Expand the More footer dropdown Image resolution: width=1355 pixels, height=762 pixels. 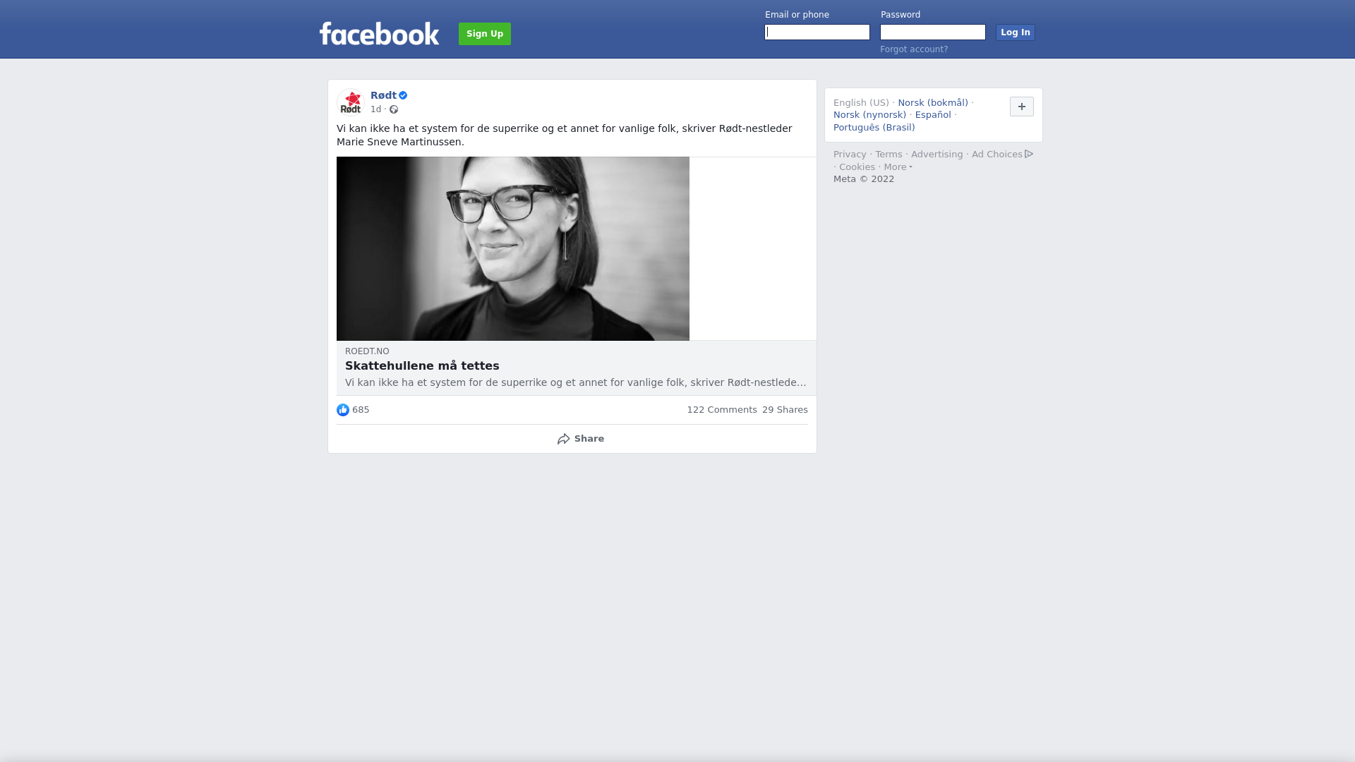coord(898,167)
